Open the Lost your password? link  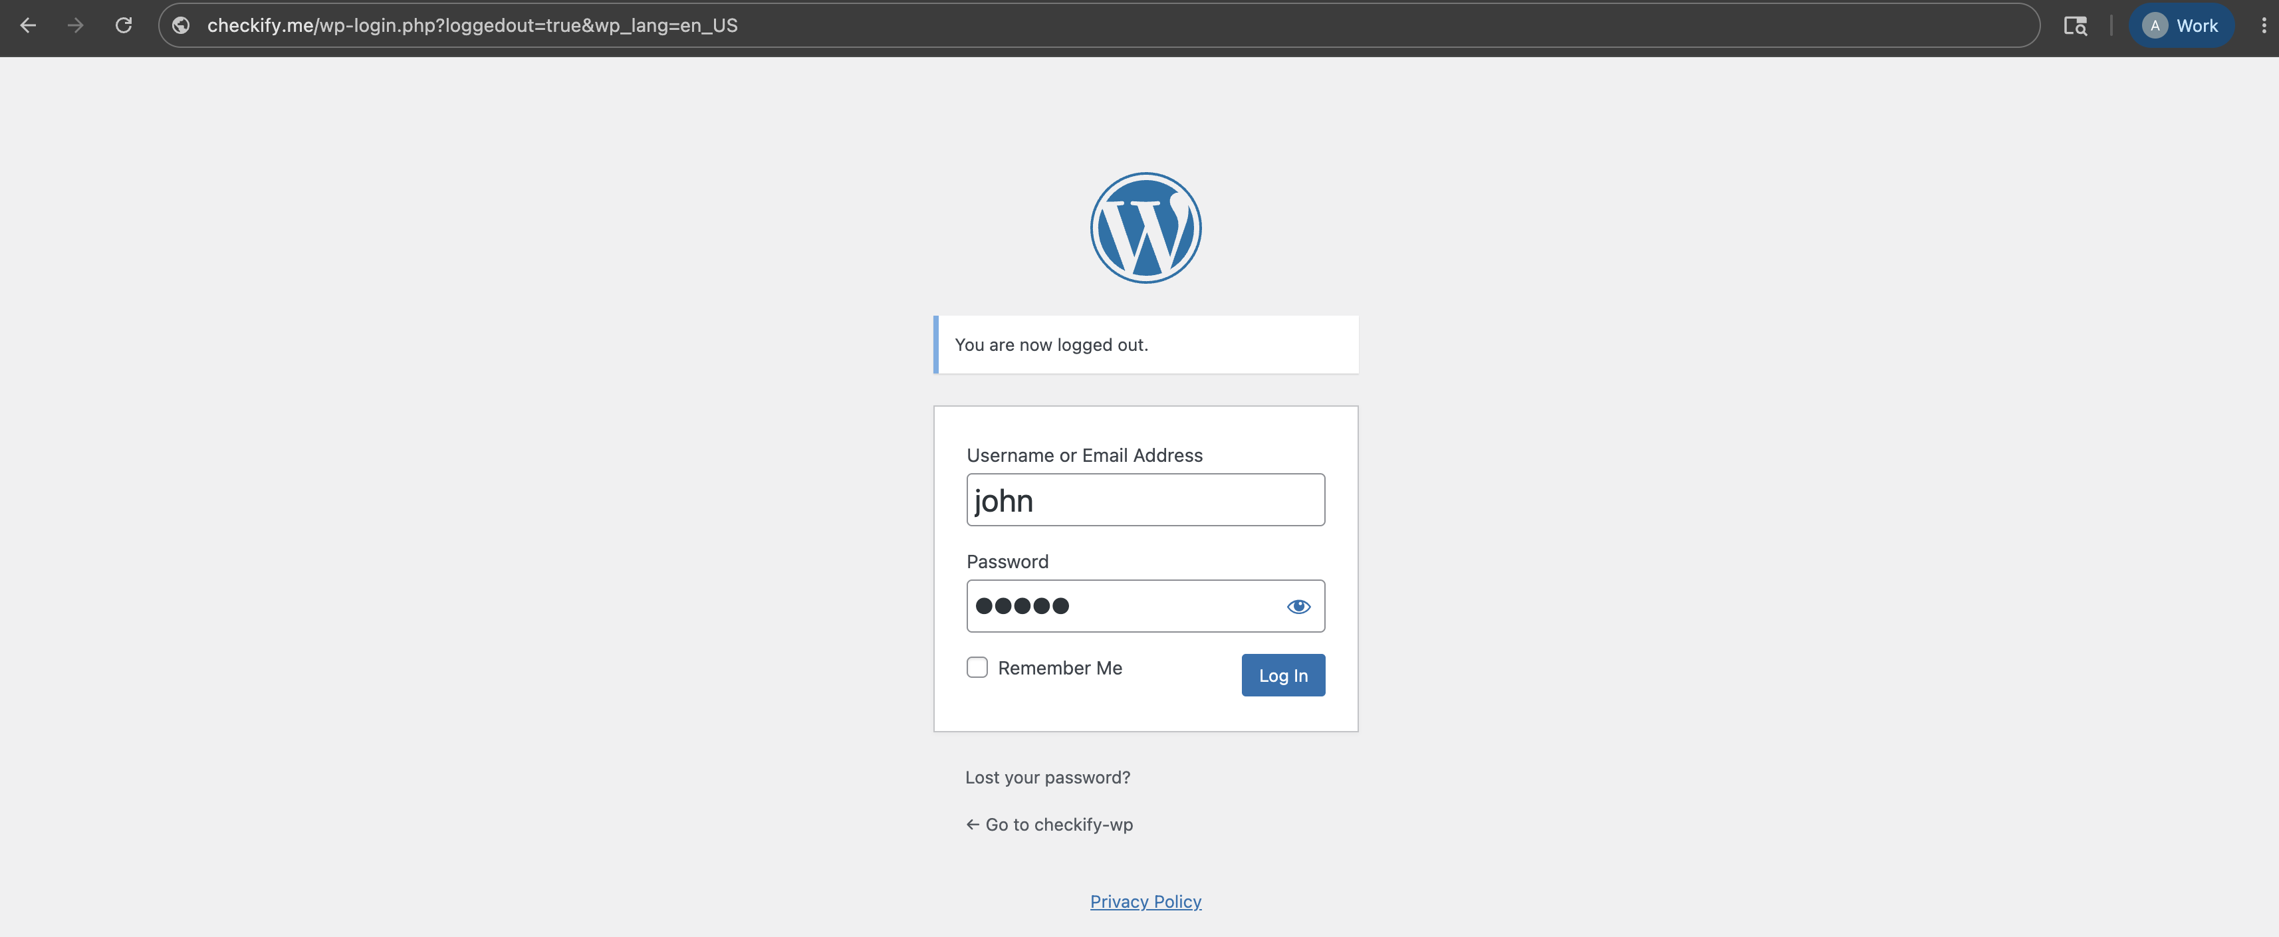coord(1048,777)
